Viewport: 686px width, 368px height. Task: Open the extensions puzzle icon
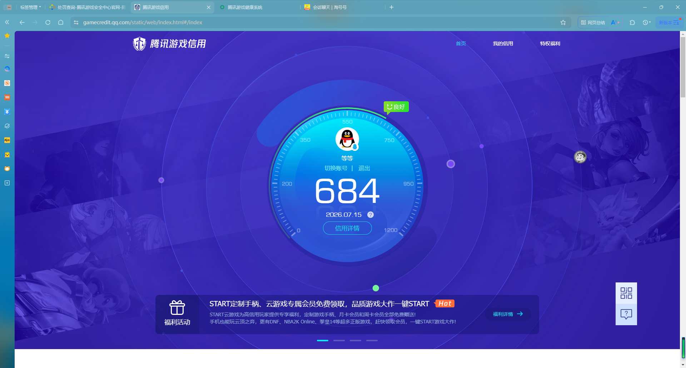click(632, 22)
